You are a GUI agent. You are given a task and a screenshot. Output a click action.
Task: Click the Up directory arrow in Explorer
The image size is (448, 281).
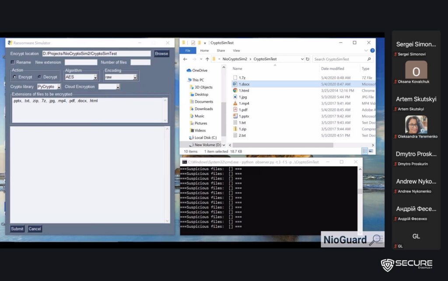(x=207, y=59)
